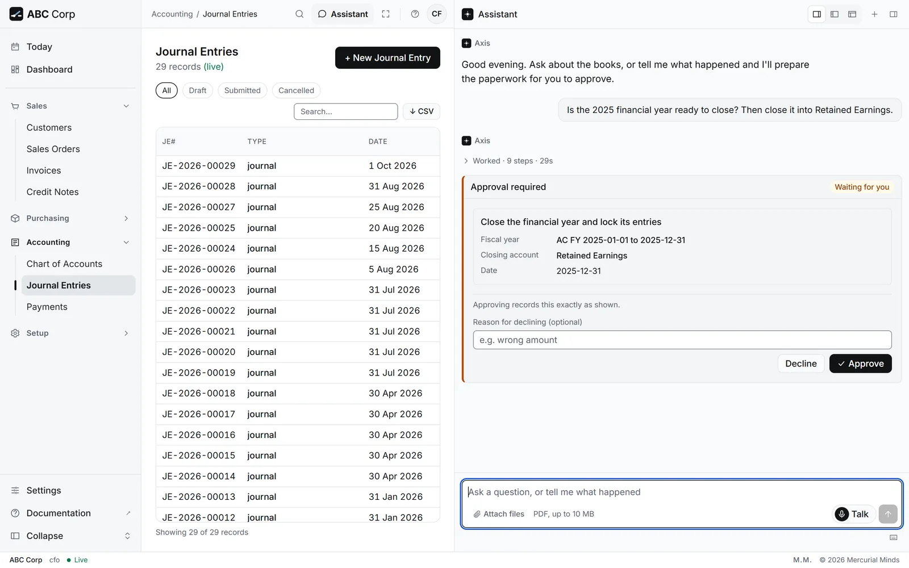Click the reason for declining input
Image resolution: width=909 pixels, height=568 pixels.
(x=682, y=340)
